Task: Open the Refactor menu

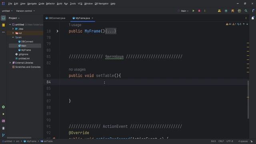Action: tap(50, 4)
